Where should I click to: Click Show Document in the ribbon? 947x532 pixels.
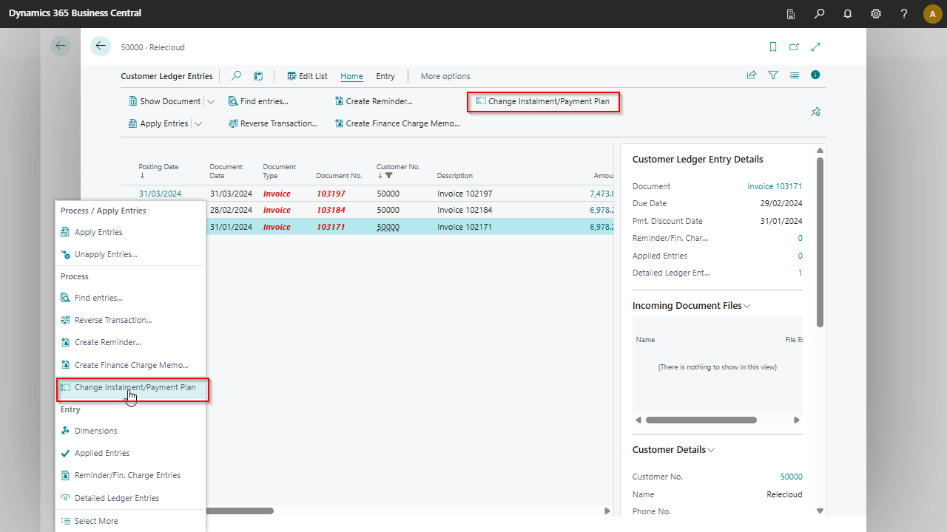click(164, 101)
